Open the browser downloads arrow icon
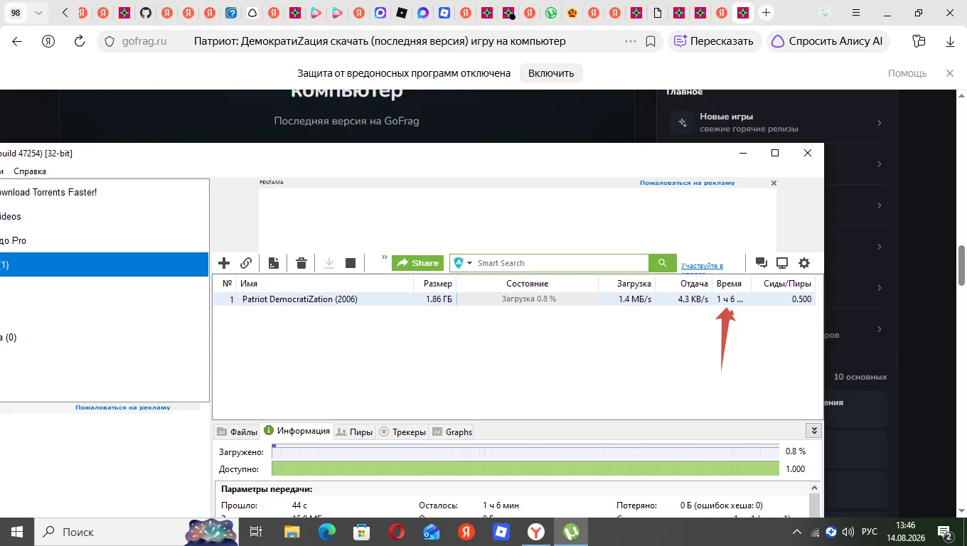 (x=951, y=41)
